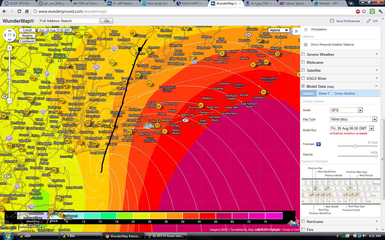Toggle Show Personal Weather Stations checkbox
The image size is (385, 240).
point(306,45)
